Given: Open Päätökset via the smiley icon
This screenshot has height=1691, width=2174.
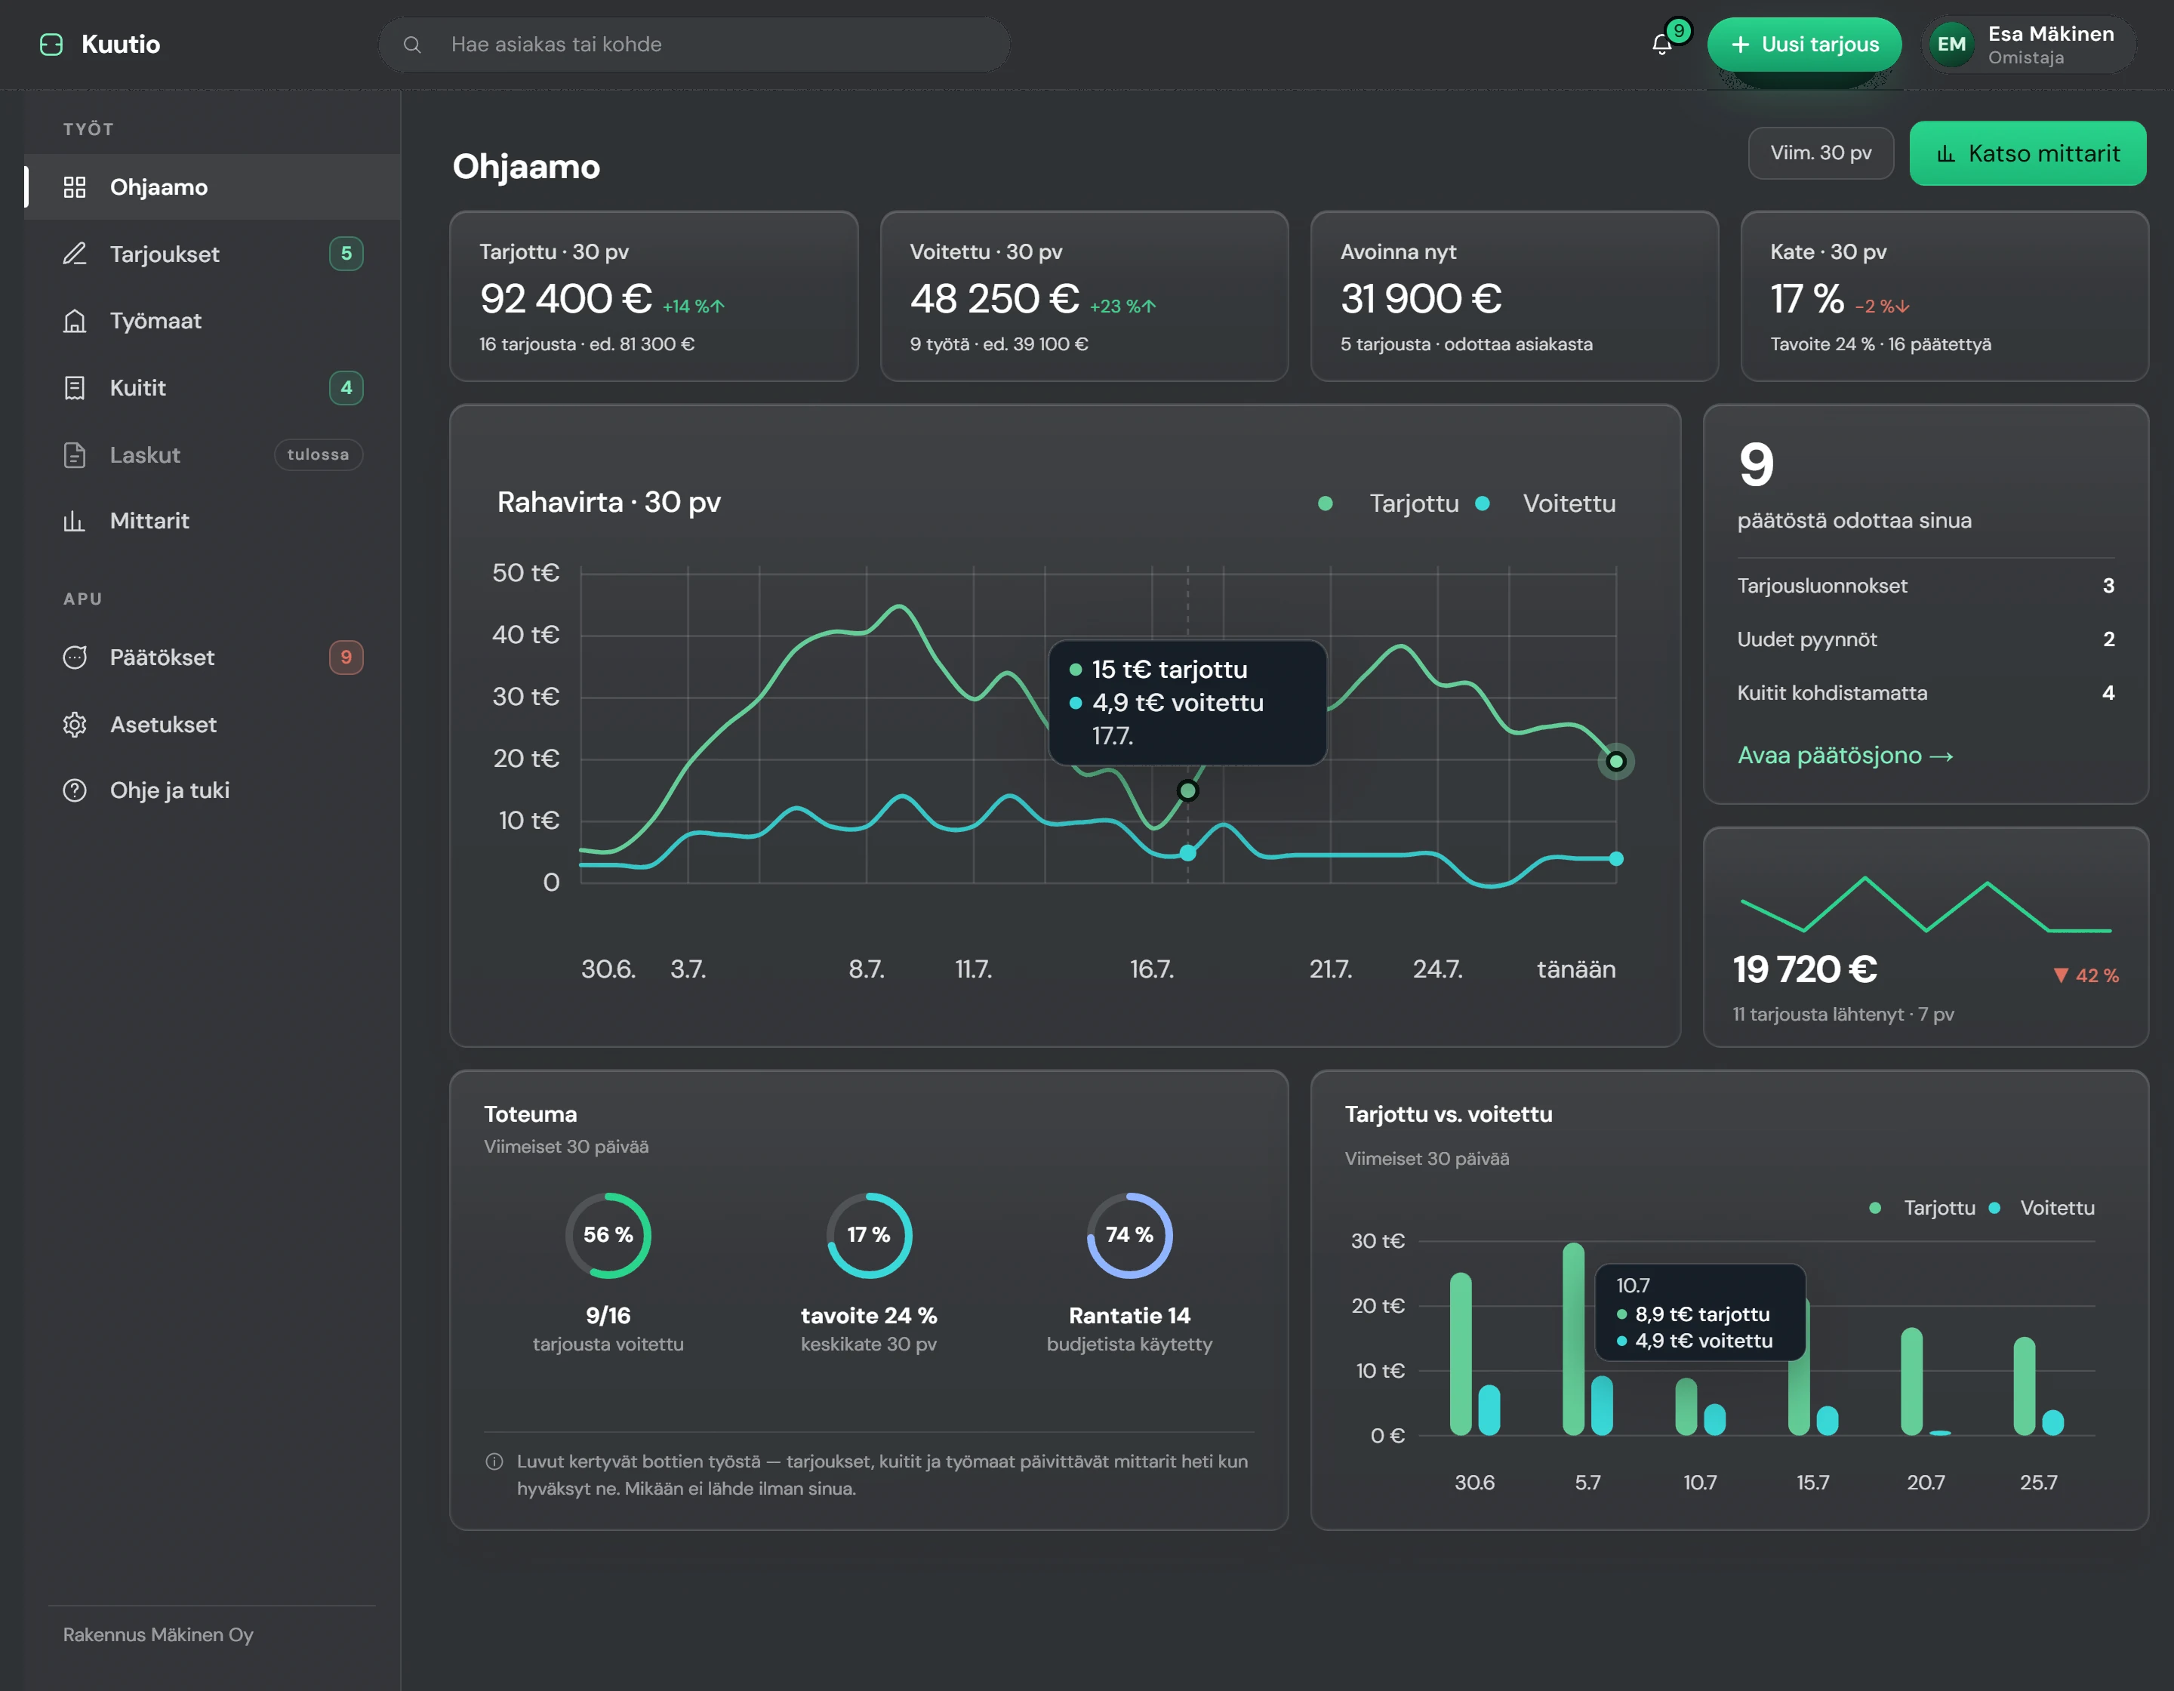Looking at the screenshot, I should point(75,657).
